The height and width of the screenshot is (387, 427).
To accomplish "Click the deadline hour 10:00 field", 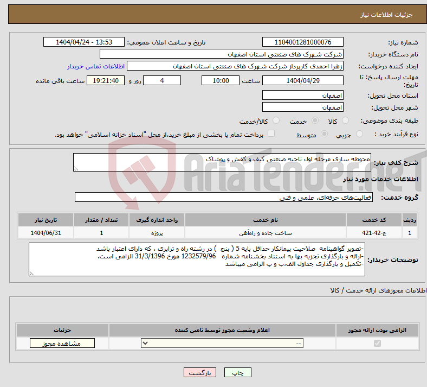I will [221, 80].
